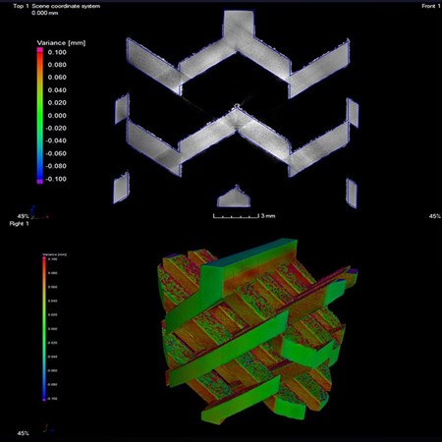
Task: Click the magenta upper cap of the large color bar
Action: click(39, 50)
